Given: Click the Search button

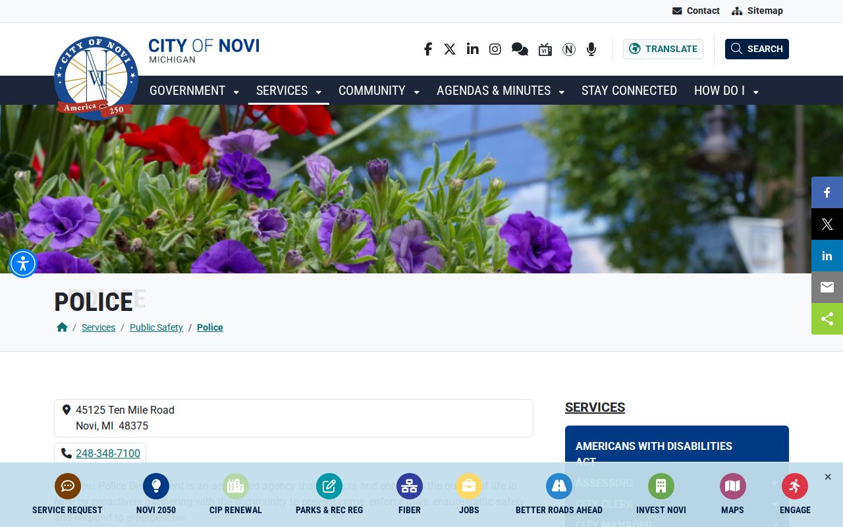Looking at the screenshot, I should 757,49.
